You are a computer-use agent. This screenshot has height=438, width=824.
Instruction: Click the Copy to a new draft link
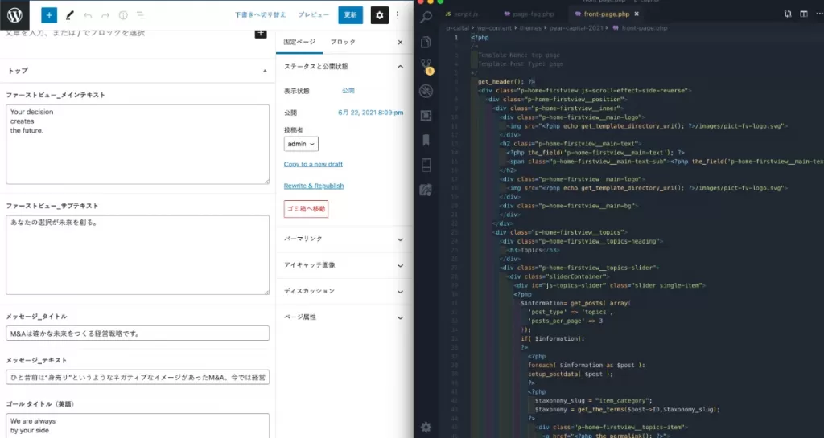pyautogui.click(x=313, y=164)
